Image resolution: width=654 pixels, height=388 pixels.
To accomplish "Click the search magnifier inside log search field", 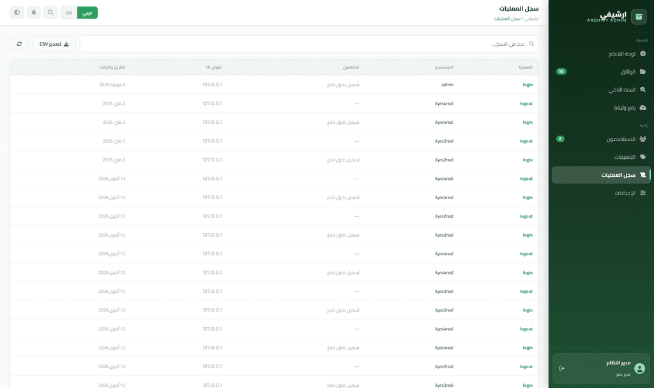I will pyautogui.click(x=531, y=44).
